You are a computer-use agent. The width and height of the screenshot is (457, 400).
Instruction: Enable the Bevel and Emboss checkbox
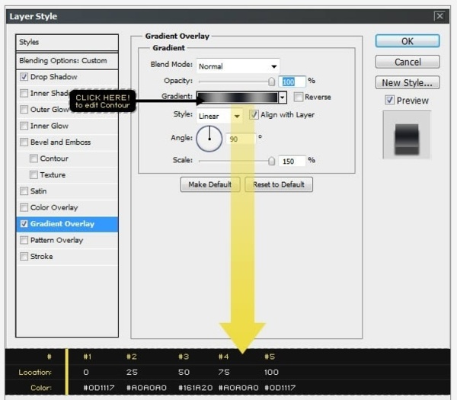[24, 142]
